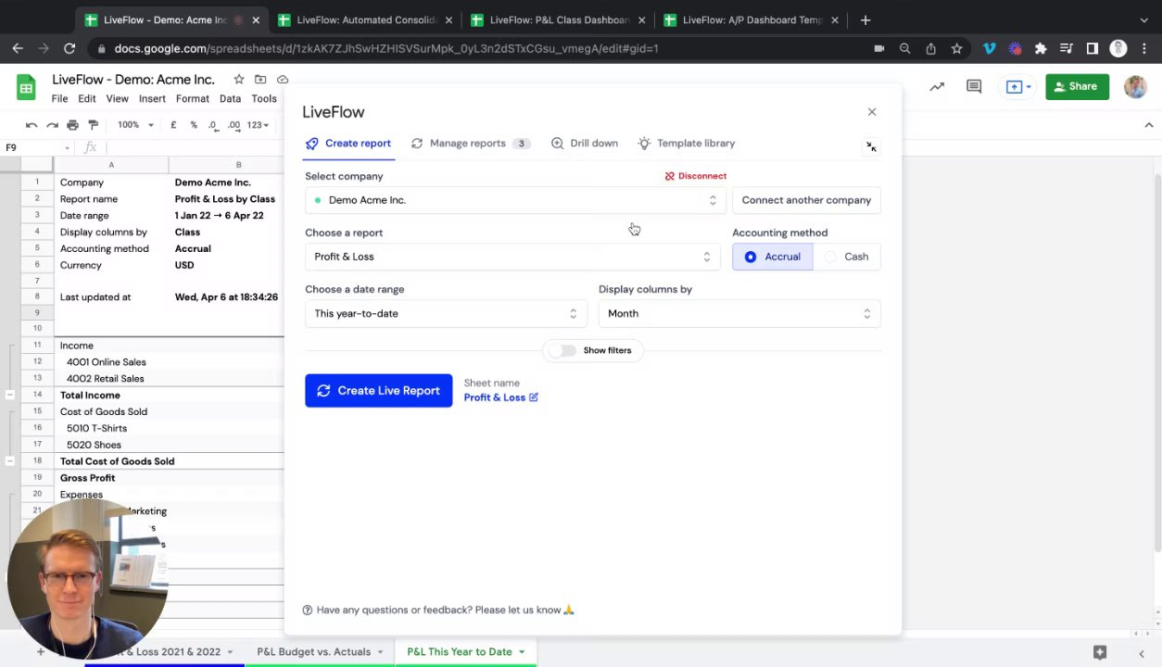Redo the action in the toolbar

click(52, 125)
